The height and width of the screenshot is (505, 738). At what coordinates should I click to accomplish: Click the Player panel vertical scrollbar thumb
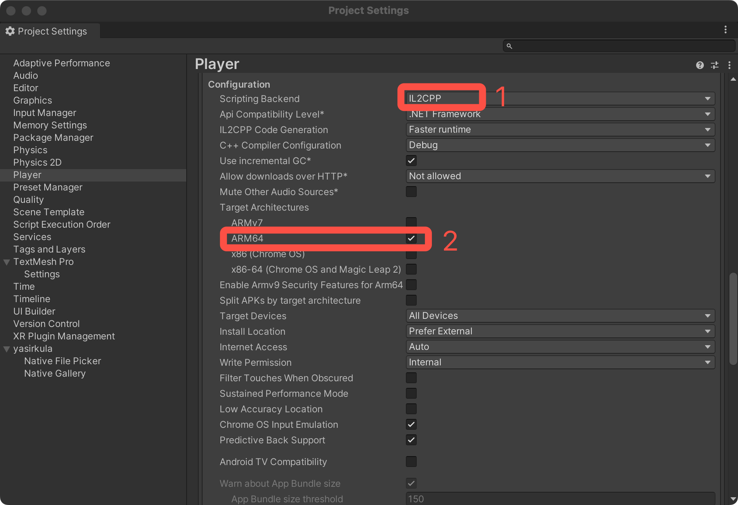point(733,319)
